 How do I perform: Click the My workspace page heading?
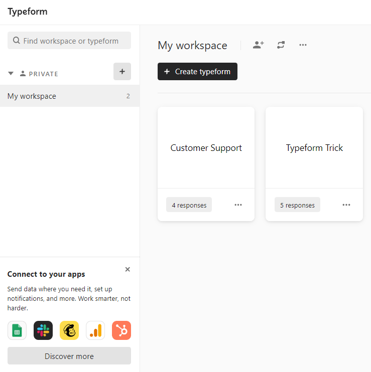[192, 45]
